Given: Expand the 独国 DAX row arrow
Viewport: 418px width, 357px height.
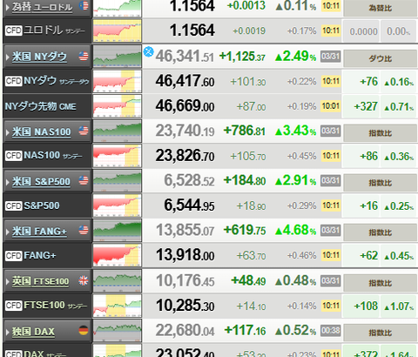Looking at the screenshot, I should pos(8,332).
